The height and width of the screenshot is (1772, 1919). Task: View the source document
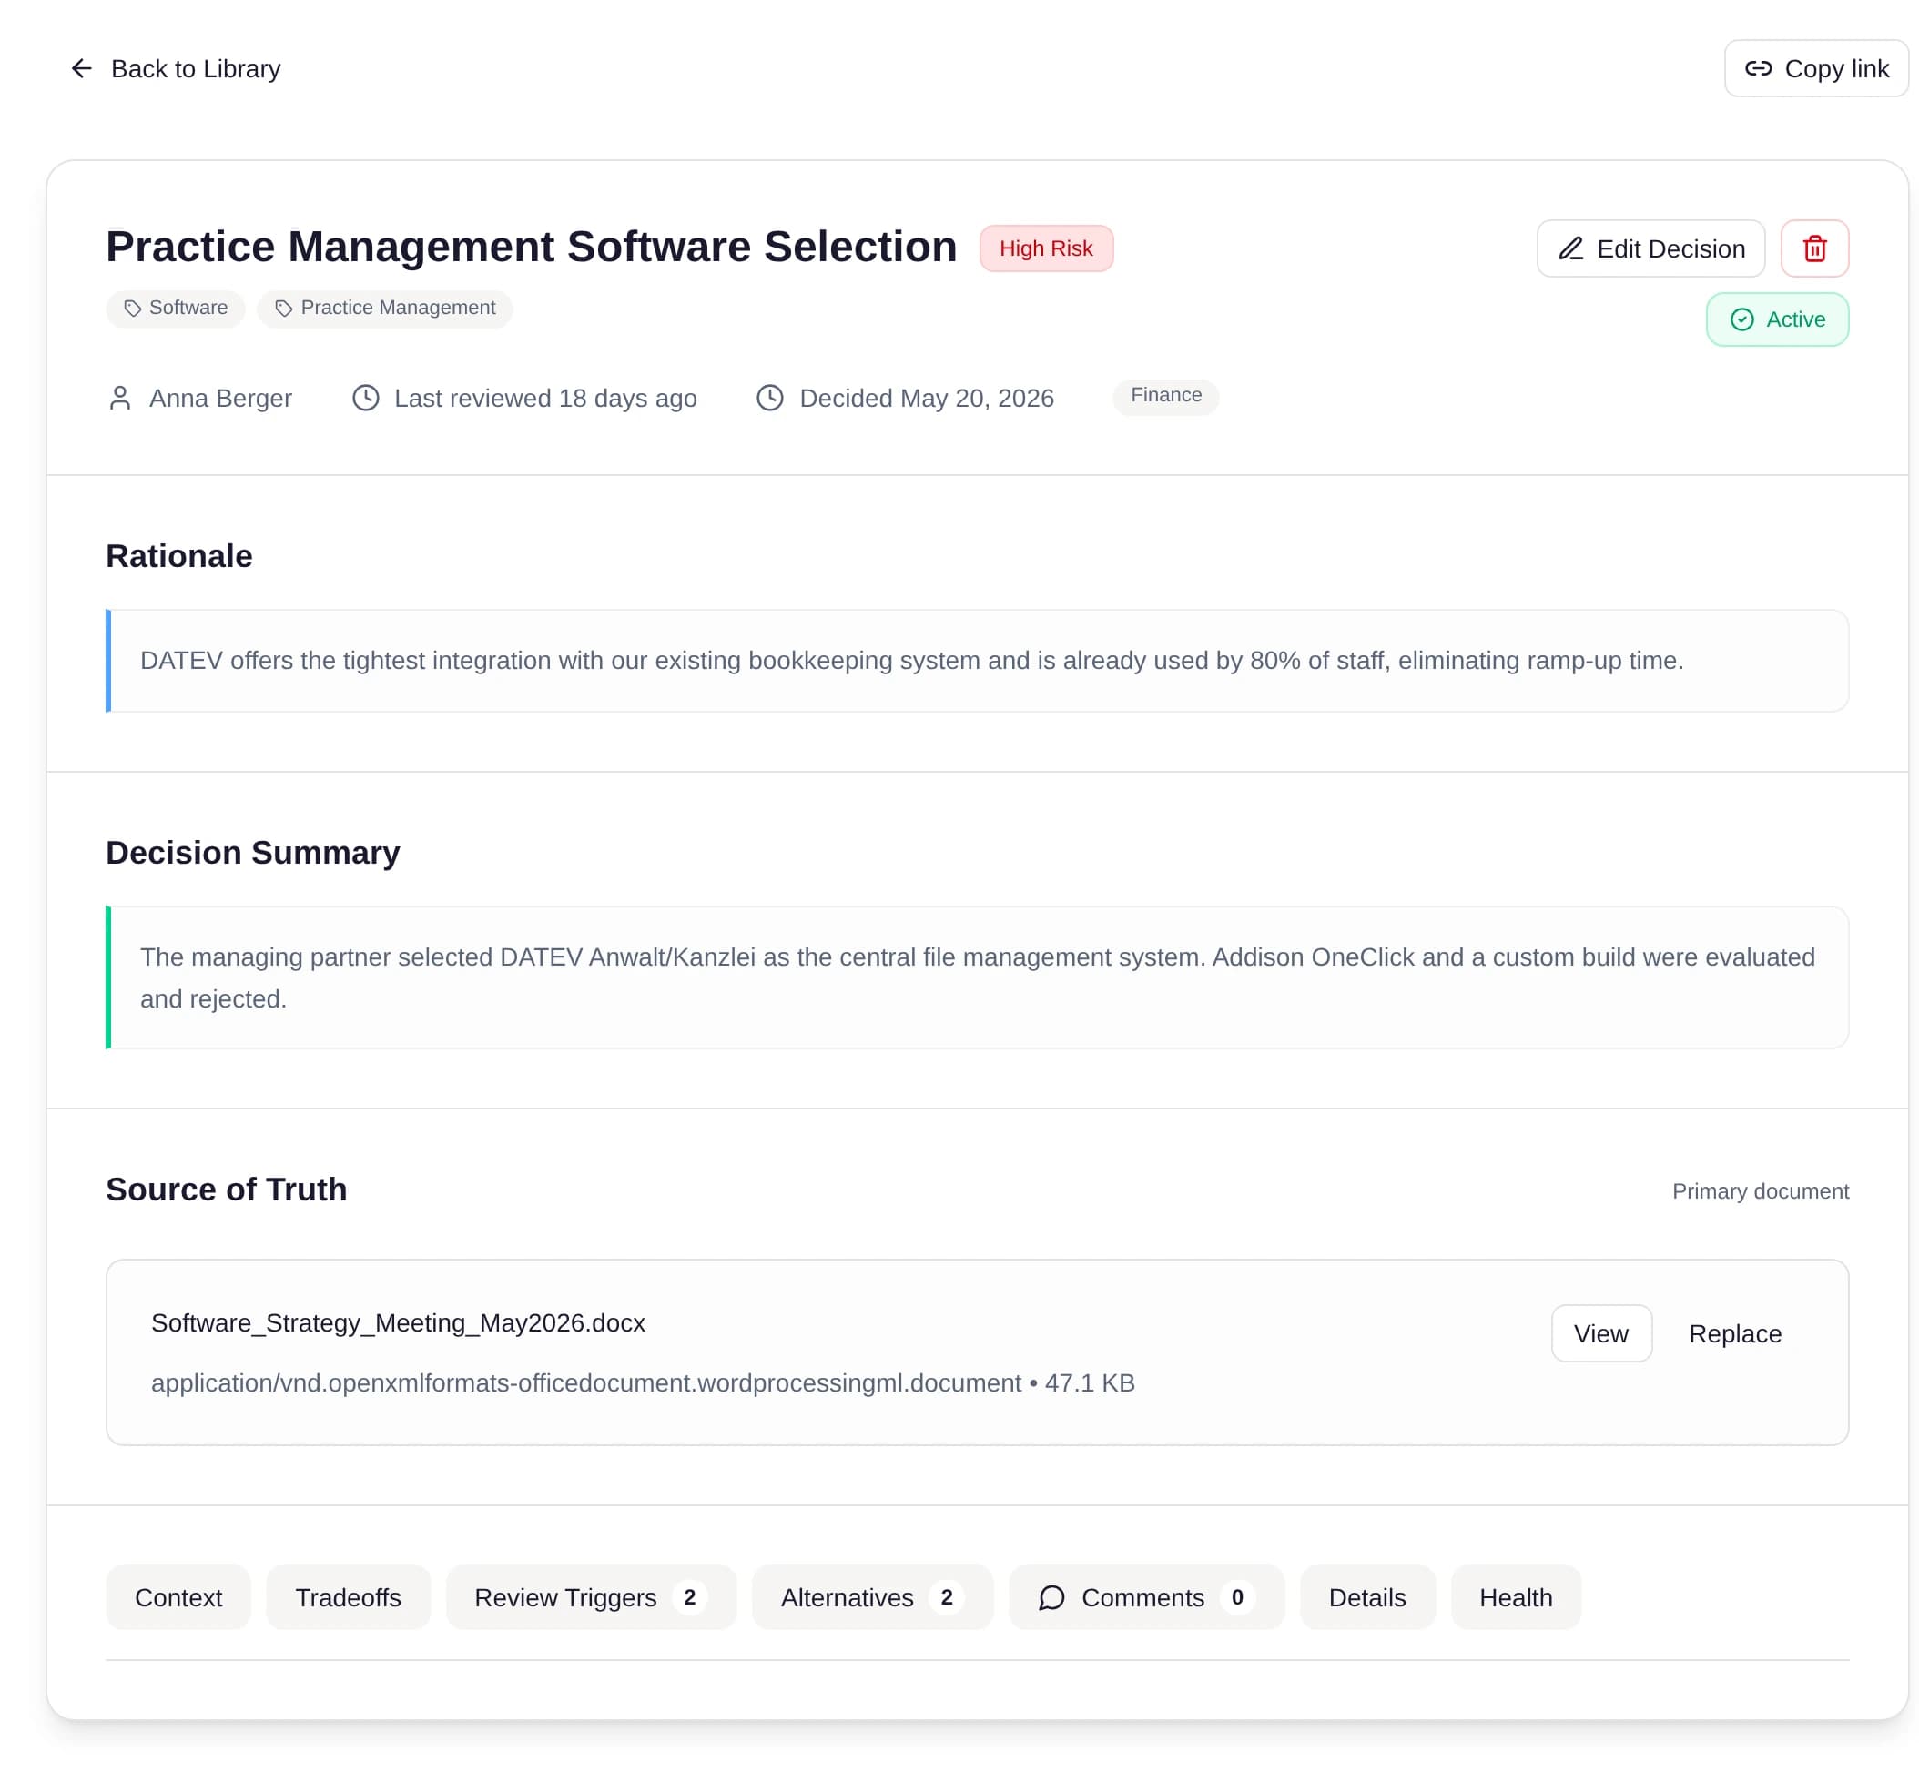(x=1600, y=1334)
